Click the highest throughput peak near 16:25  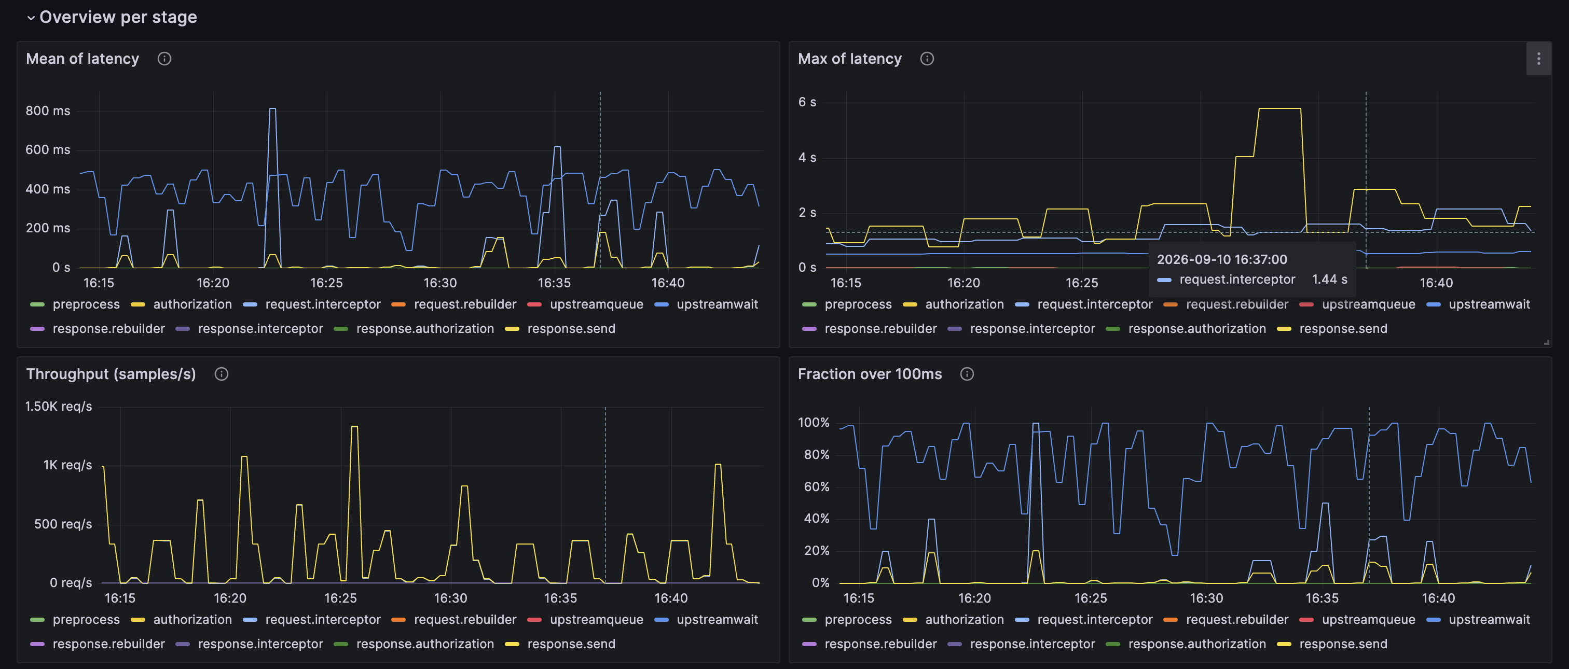(354, 427)
